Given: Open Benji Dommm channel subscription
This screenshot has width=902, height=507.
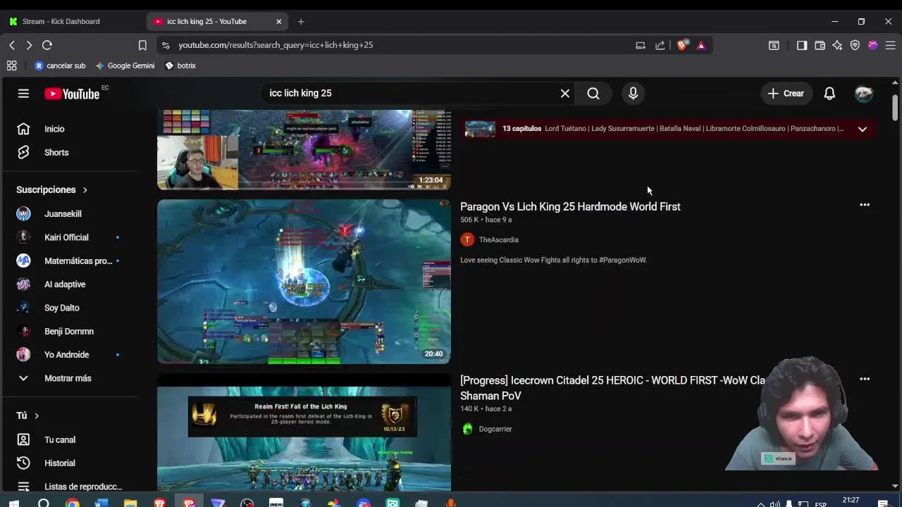Looking at the screenshot, I should point(70,331).
